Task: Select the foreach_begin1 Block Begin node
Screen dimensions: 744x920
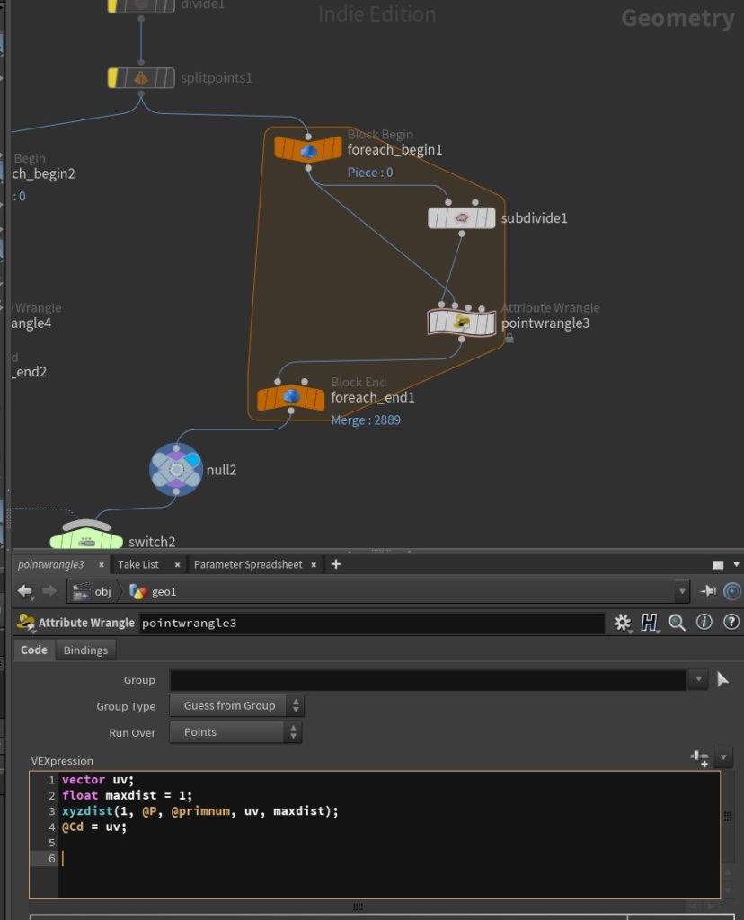Action: tap(308, 149)
